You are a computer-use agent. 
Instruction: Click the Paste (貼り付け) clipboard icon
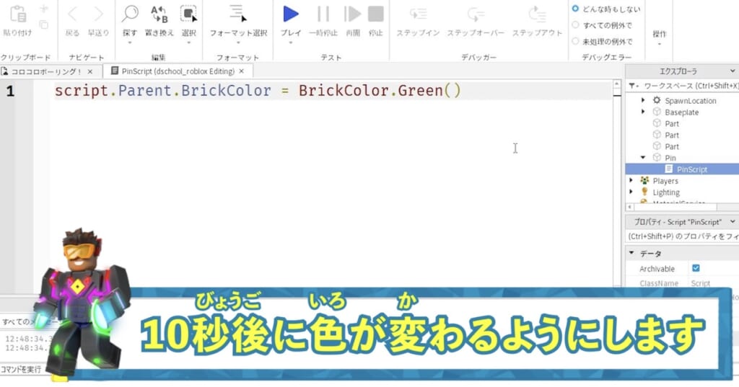(x=18, y=14)
